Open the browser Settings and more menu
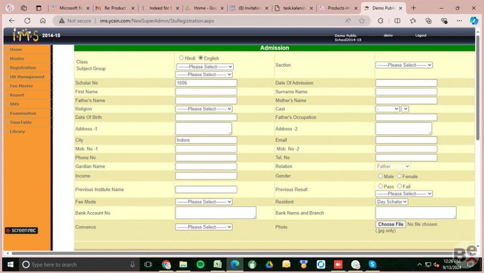Image resolution: width=484 pixels, height=273 pixels. (x=459, y=20)
